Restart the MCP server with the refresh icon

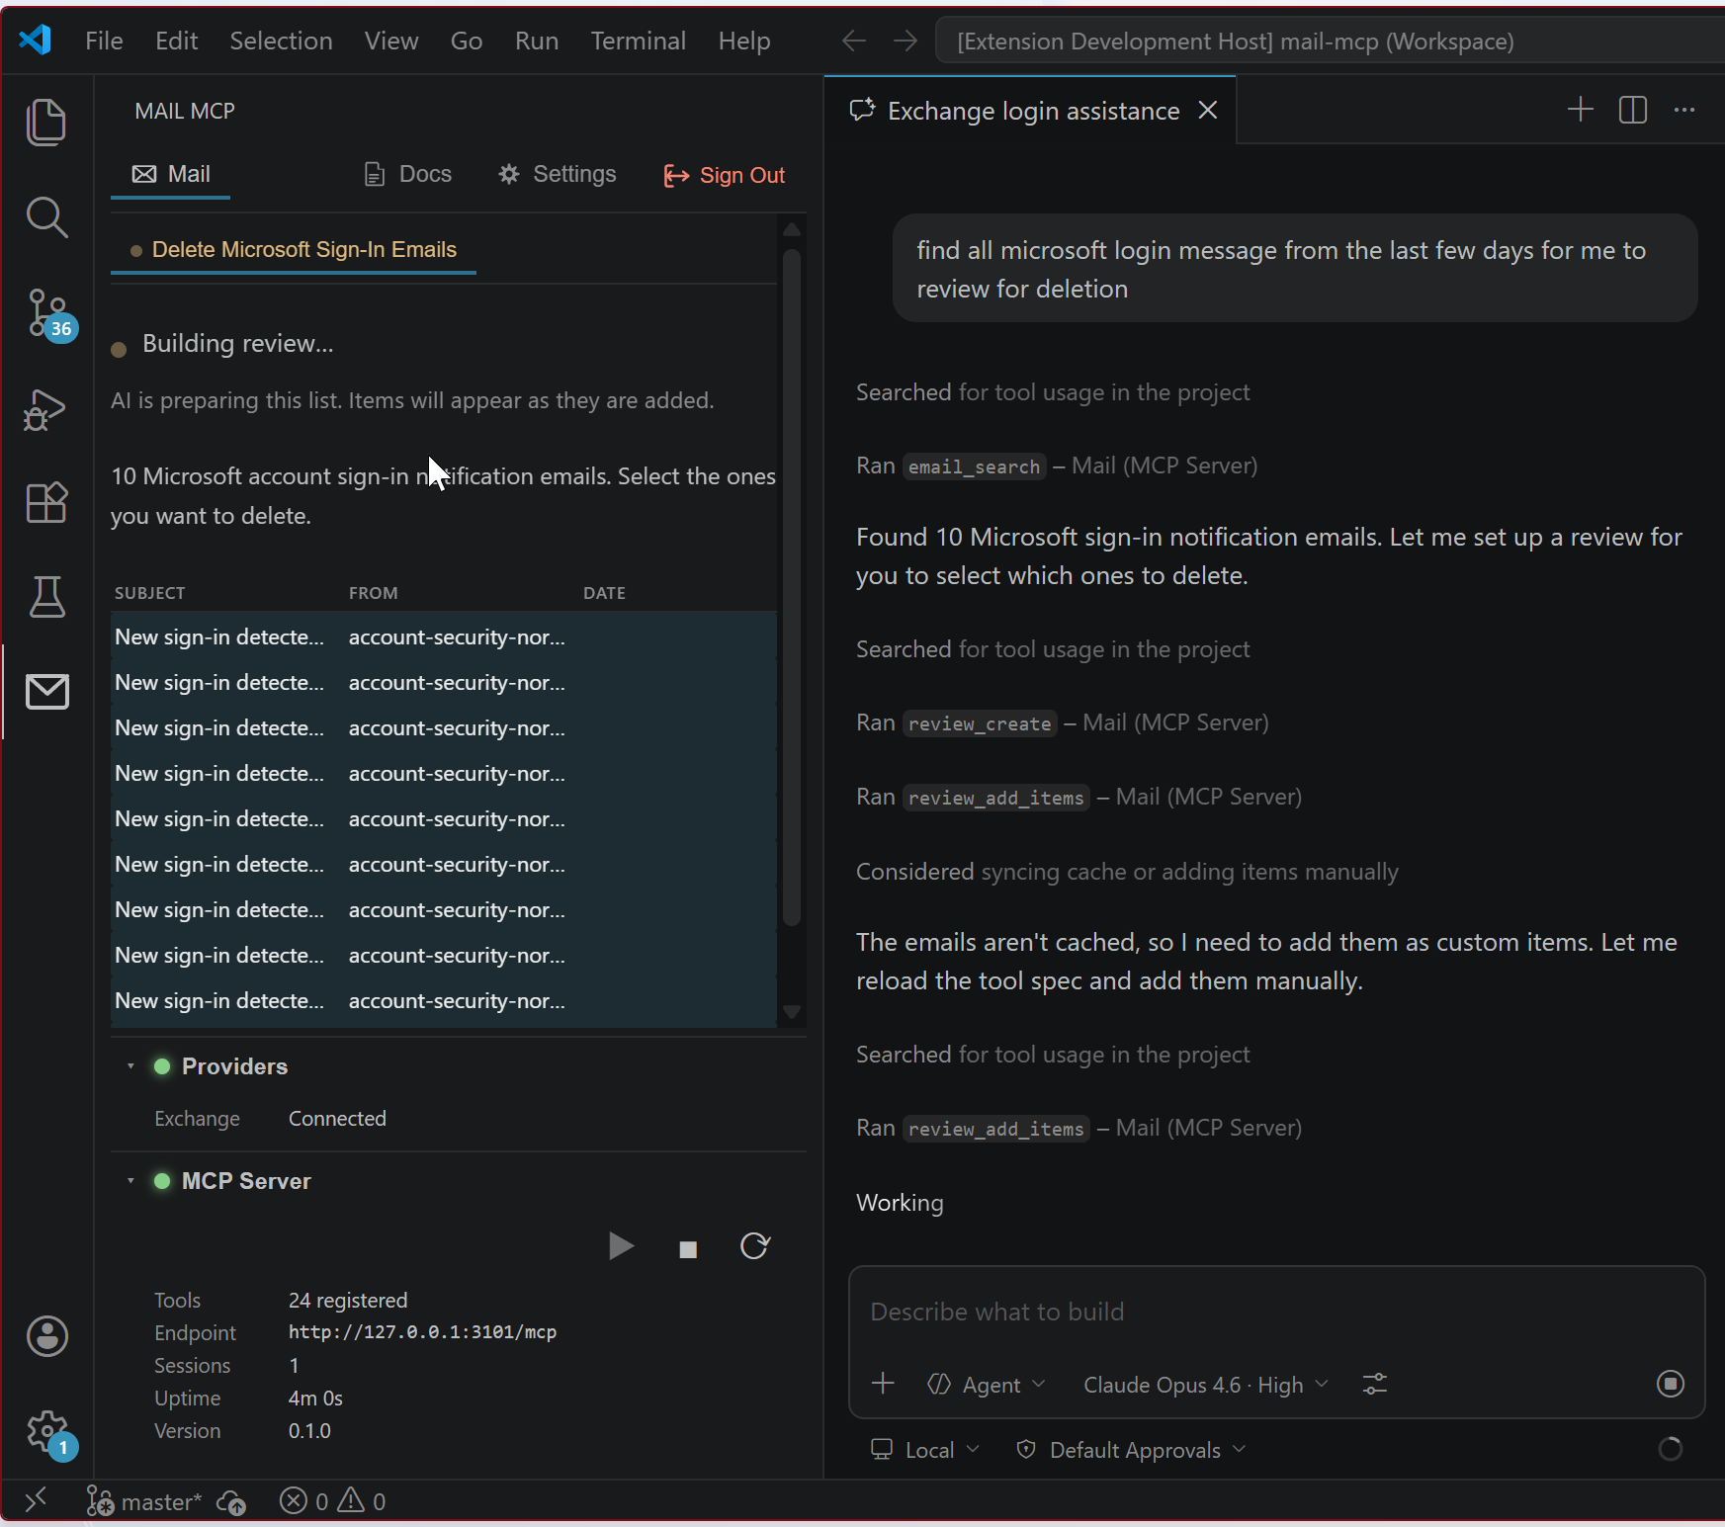tap(755, 1246)
